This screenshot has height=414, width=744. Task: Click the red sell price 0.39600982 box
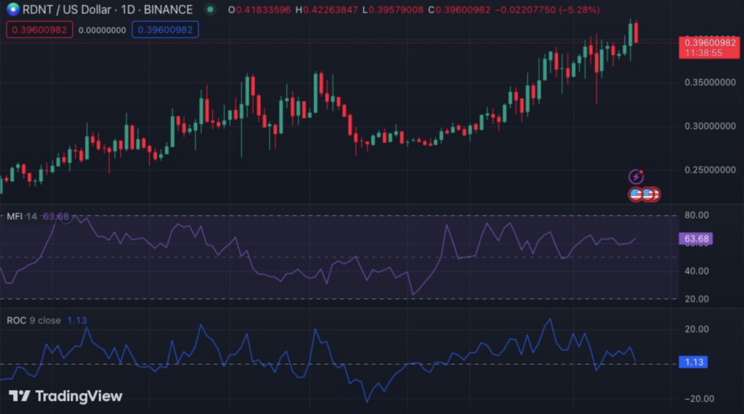pyautogui.click(x=39, y=30)
